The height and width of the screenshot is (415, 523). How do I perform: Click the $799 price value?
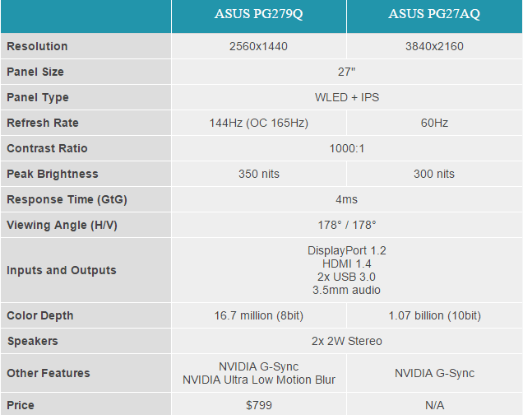point(259,405)
